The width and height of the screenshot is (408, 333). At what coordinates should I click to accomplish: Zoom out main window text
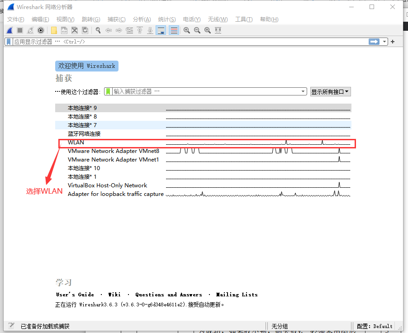point(197,30)
